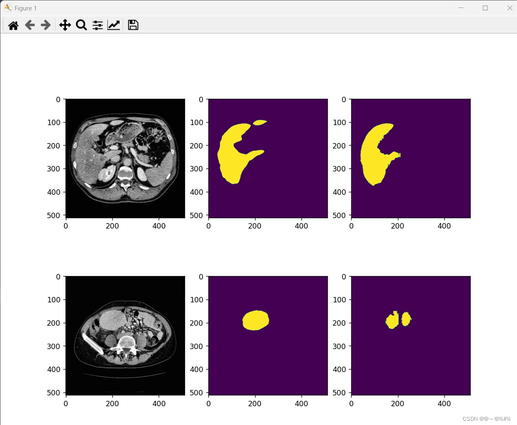This screenshot has height=425, width=517.
Task: Click the top-left abdominal CT scan image
Action: click(125, 158)
